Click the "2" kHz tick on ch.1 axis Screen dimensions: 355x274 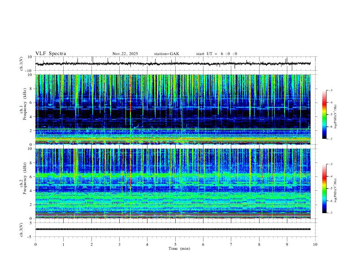[x=31, y=131]
